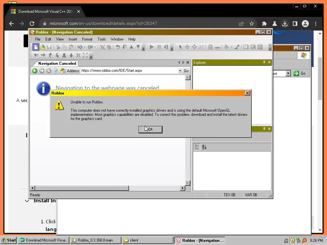Click the horizontal scrollbar thumb in Roblox browser

(x=82, y=188)
